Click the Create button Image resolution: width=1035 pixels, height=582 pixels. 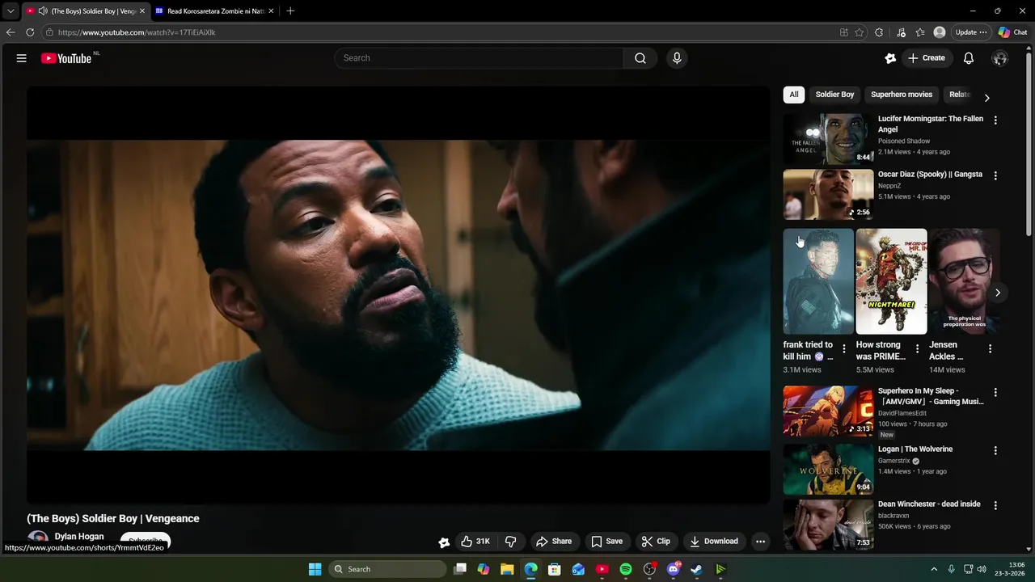[x=926, y=58]
